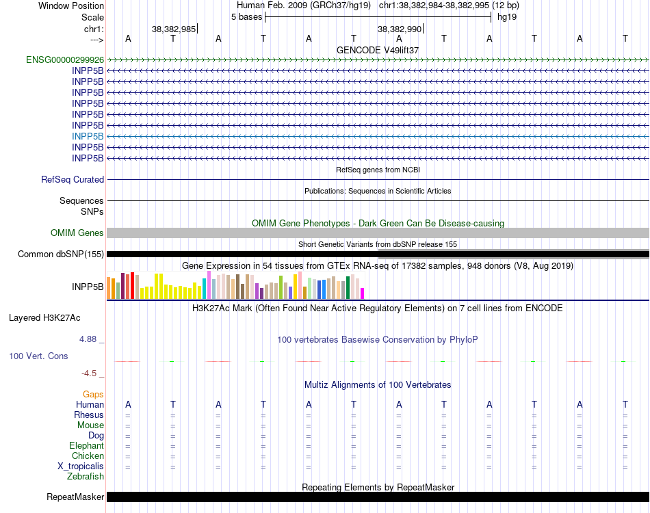Viewport: 650px width, 513px height.
Task: Select the Elephant species label
Action: pos(86,446)
